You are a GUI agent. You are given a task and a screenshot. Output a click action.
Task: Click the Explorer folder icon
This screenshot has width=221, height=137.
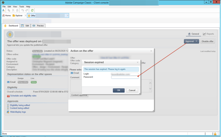[x=14, y=16]
